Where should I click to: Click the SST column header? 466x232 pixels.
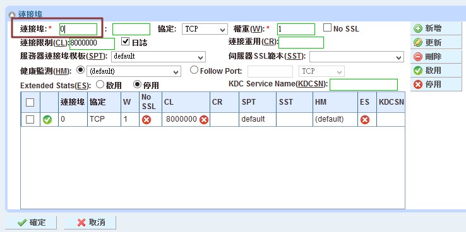[294, 102]
